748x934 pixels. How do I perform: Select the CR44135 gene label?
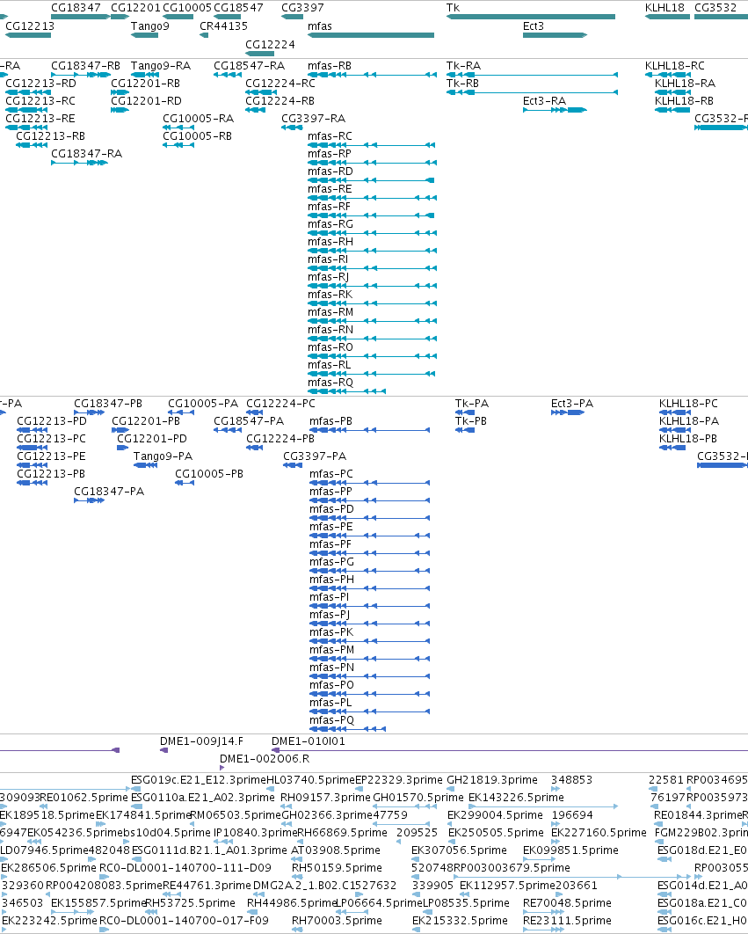(223, 26)
